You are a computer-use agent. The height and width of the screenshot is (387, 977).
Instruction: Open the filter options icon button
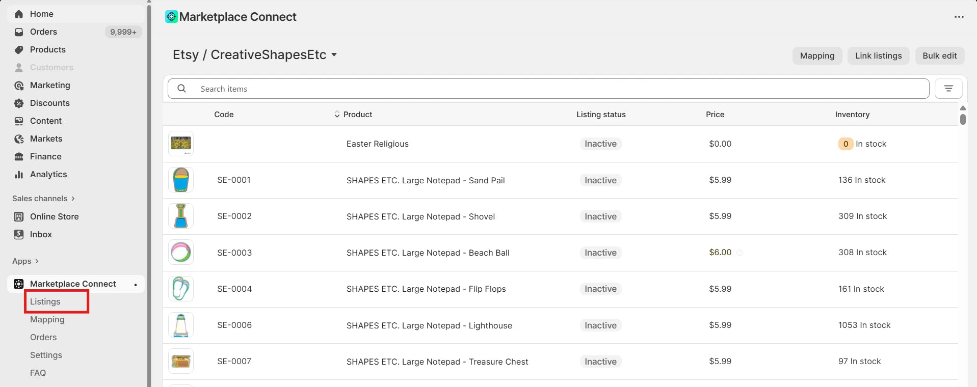pyautogui.click(x=948, y=89)
